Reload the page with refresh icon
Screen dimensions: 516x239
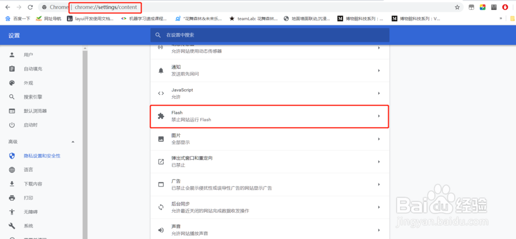[x=30, y=7]
